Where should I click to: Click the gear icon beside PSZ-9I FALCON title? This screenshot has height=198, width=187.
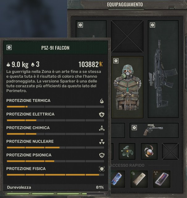coord(9,47)
